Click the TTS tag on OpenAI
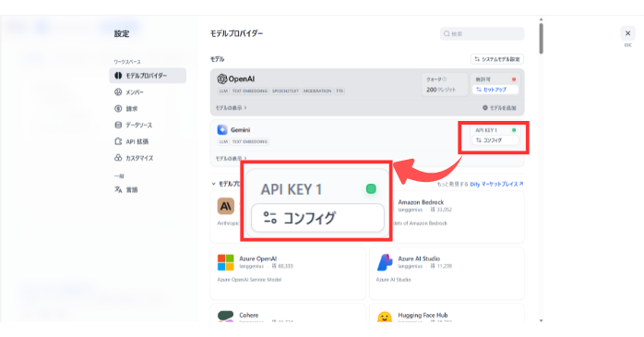Screen dimensions: 644x337 click(340, 91)
